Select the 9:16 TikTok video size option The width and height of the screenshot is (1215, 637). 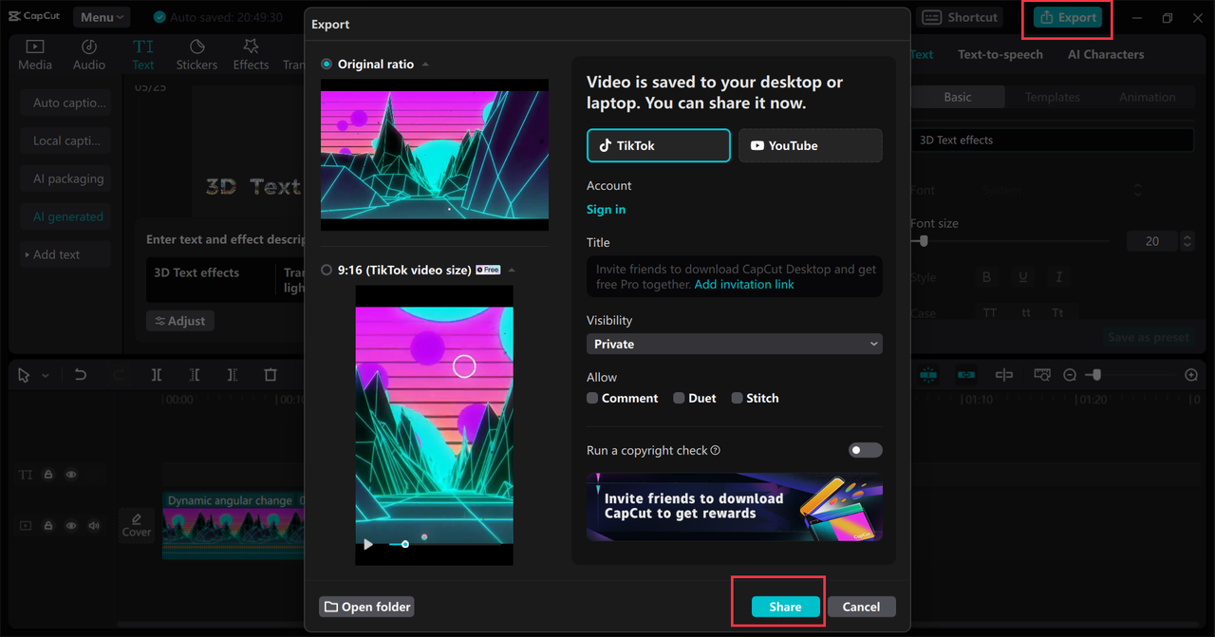click(x=327, y=270)
